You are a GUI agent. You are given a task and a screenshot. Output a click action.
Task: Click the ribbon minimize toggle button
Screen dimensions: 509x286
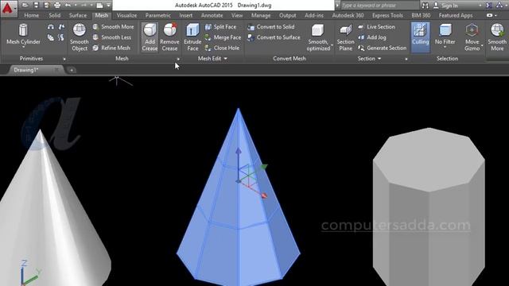coord(490,15)
